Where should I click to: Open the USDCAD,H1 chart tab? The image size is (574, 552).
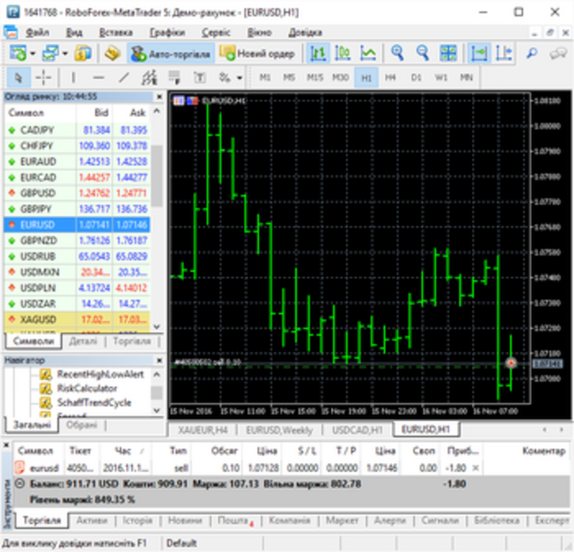tap(357, 431)
